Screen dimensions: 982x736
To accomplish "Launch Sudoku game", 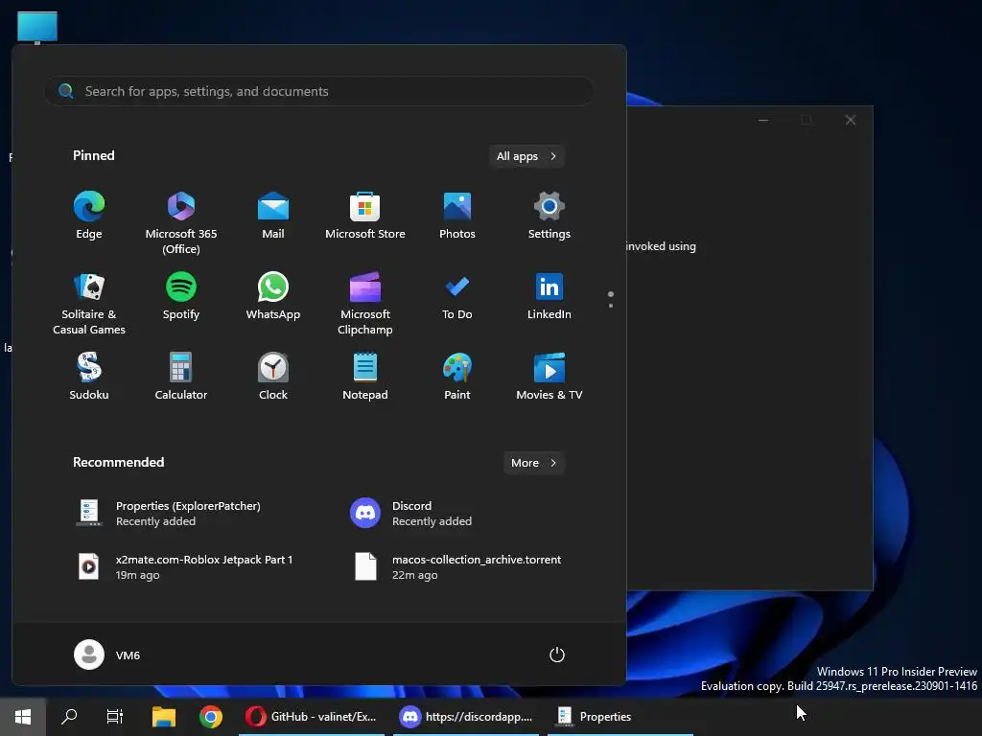I will pyautogui.click(x=89, y=378).
